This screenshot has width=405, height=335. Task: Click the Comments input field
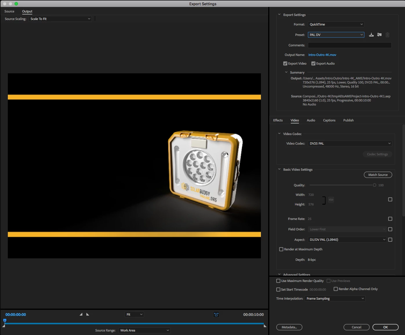click(350, 45)
